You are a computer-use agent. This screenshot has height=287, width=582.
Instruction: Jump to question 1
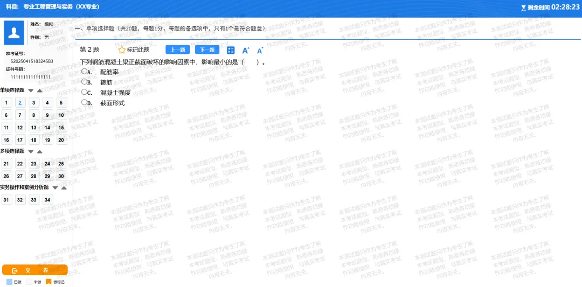[6, 103]
